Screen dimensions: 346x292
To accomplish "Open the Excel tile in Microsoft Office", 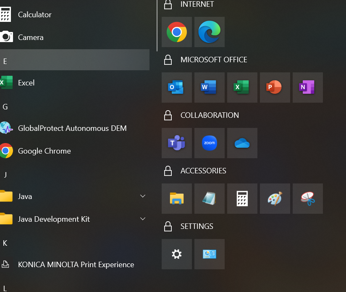I will (242, 88).
